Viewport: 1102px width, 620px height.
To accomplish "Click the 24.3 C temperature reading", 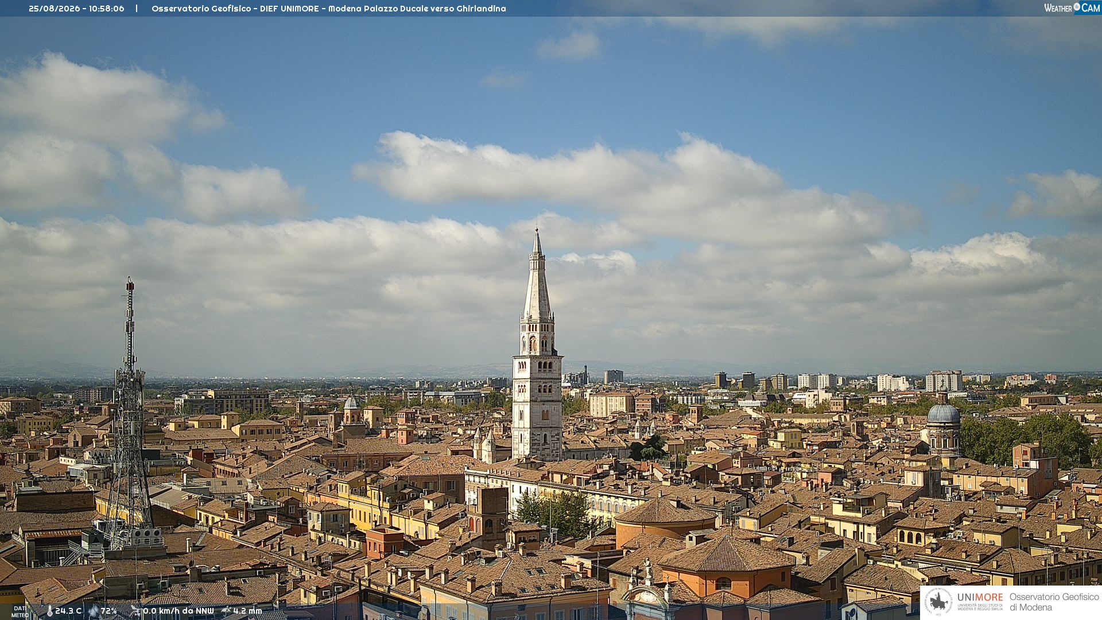I will [68, 611].
